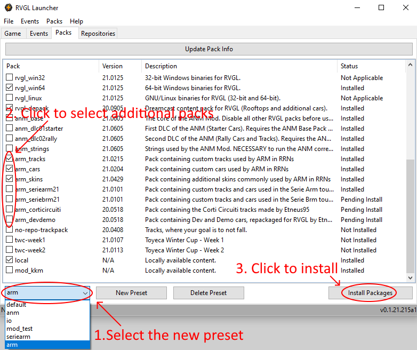Toggle the rvgl_win32 pack checkbox
417x350 pixels.
click(9, 77)
